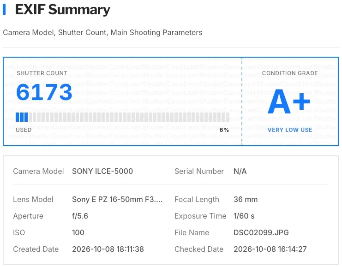Image resolution: width=342 pixels, height=267 pixels.
Task: Click the Camera Model label
Action: click(38, 172)
